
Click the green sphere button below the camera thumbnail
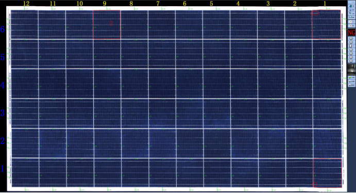(x=352, y=77)
